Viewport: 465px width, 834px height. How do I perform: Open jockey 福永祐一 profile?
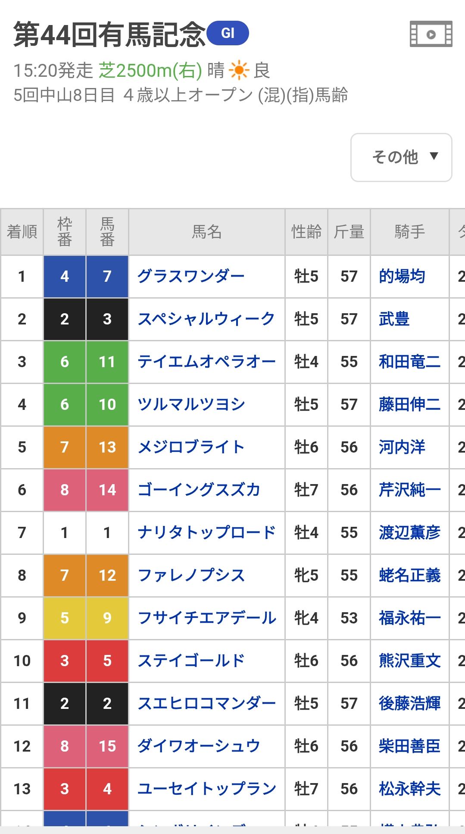point(409,618)
